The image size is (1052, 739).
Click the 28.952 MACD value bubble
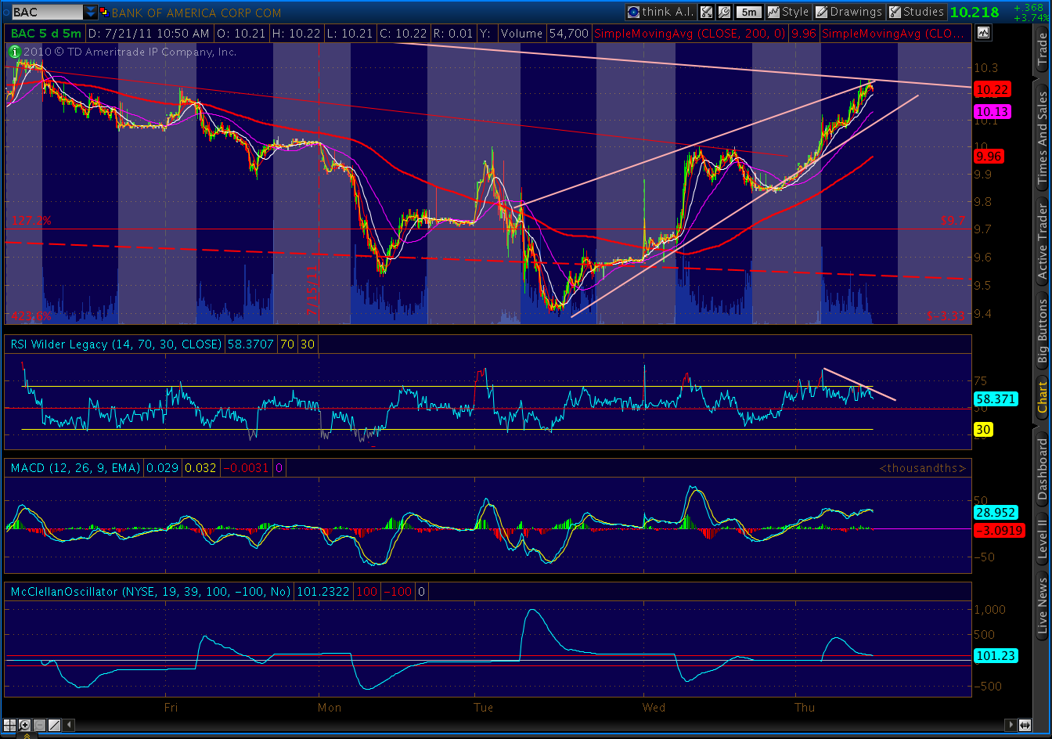pyautogui.click(x=994, y=513)
